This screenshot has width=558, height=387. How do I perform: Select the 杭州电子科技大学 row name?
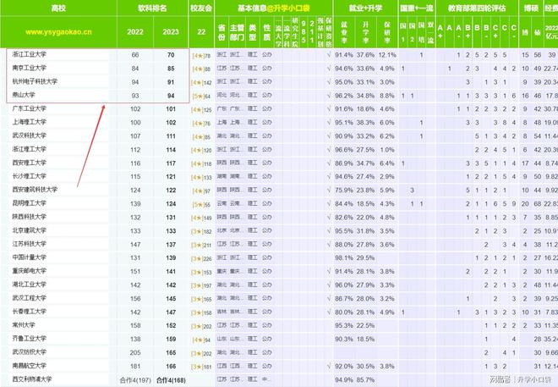[x=35, y=81]
